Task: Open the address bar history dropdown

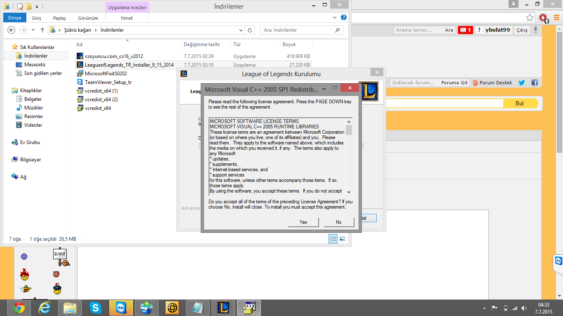Action: [241, 30]
